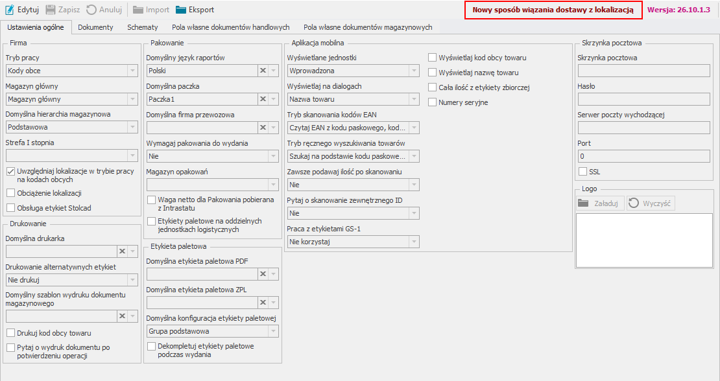Click the Import folder icon
720x381 pixels.
138,10
